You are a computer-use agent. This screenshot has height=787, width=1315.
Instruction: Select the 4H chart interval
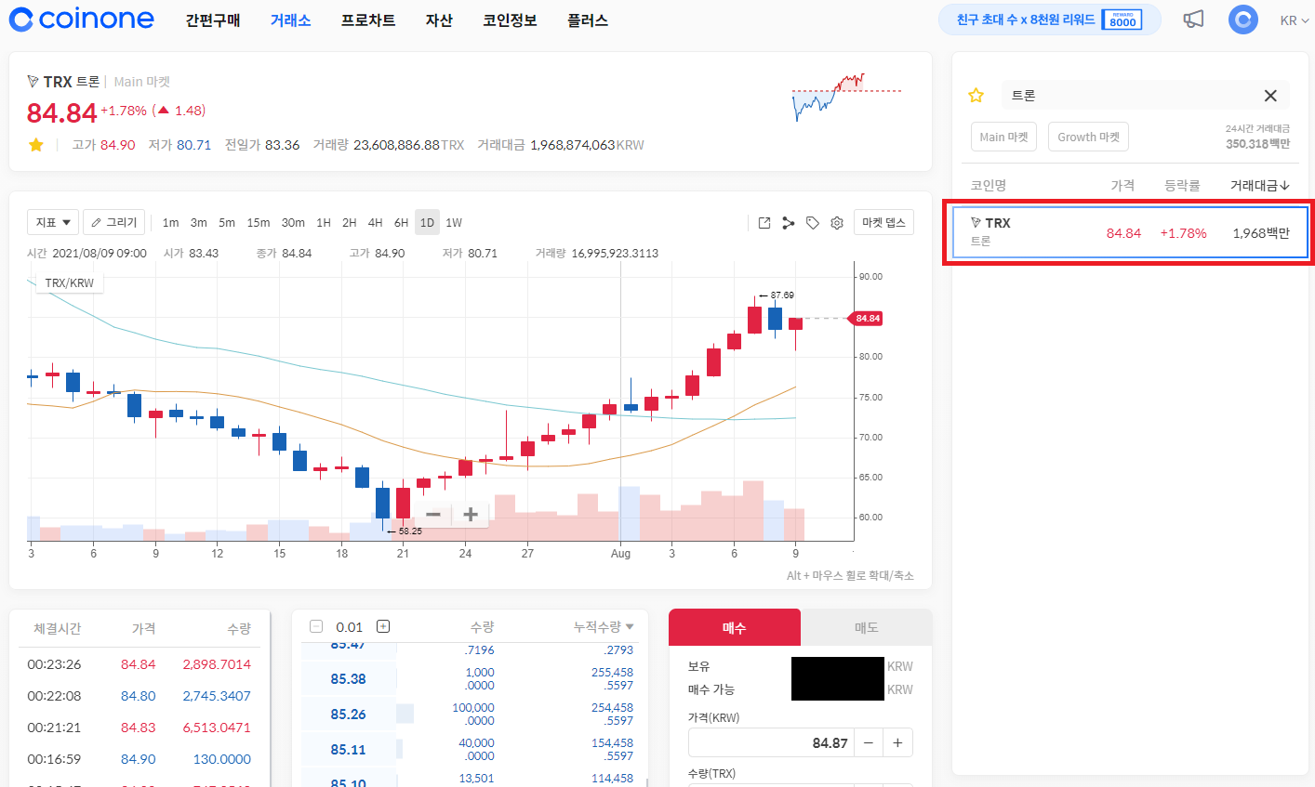[x=376, y=222]
